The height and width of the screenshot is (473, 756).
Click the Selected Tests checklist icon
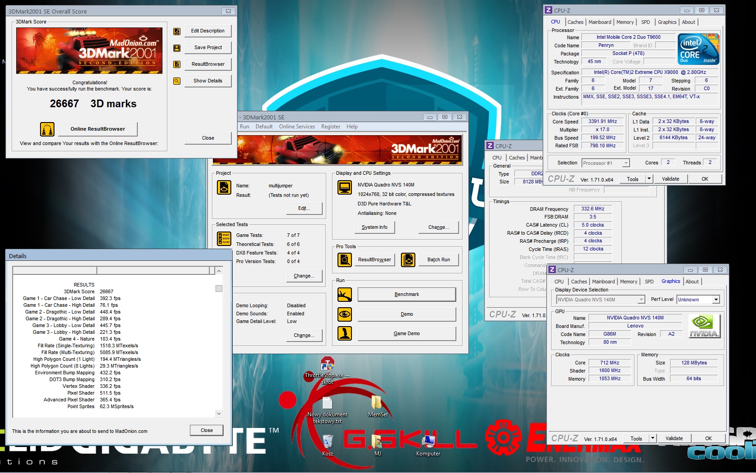pyautogui.click(x=224, y=238)
